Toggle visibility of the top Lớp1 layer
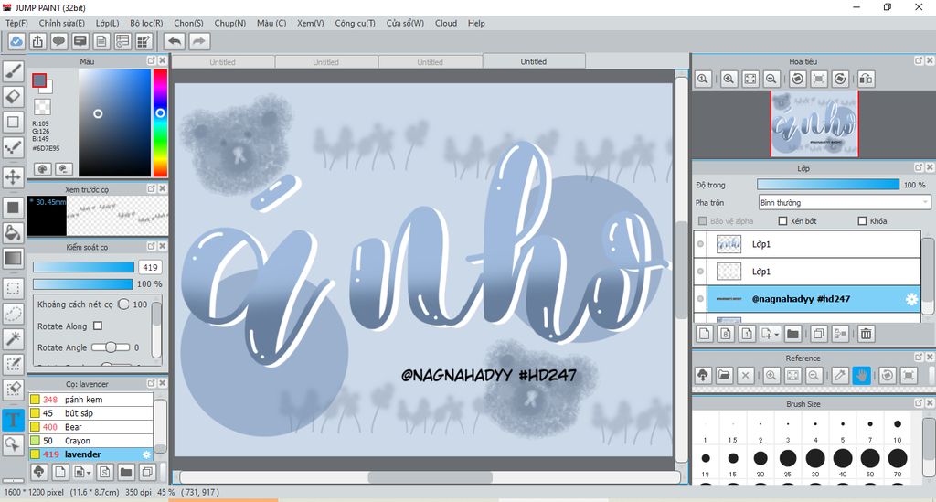This screenshot has height=502, width=936. click(x=700, y=244)
